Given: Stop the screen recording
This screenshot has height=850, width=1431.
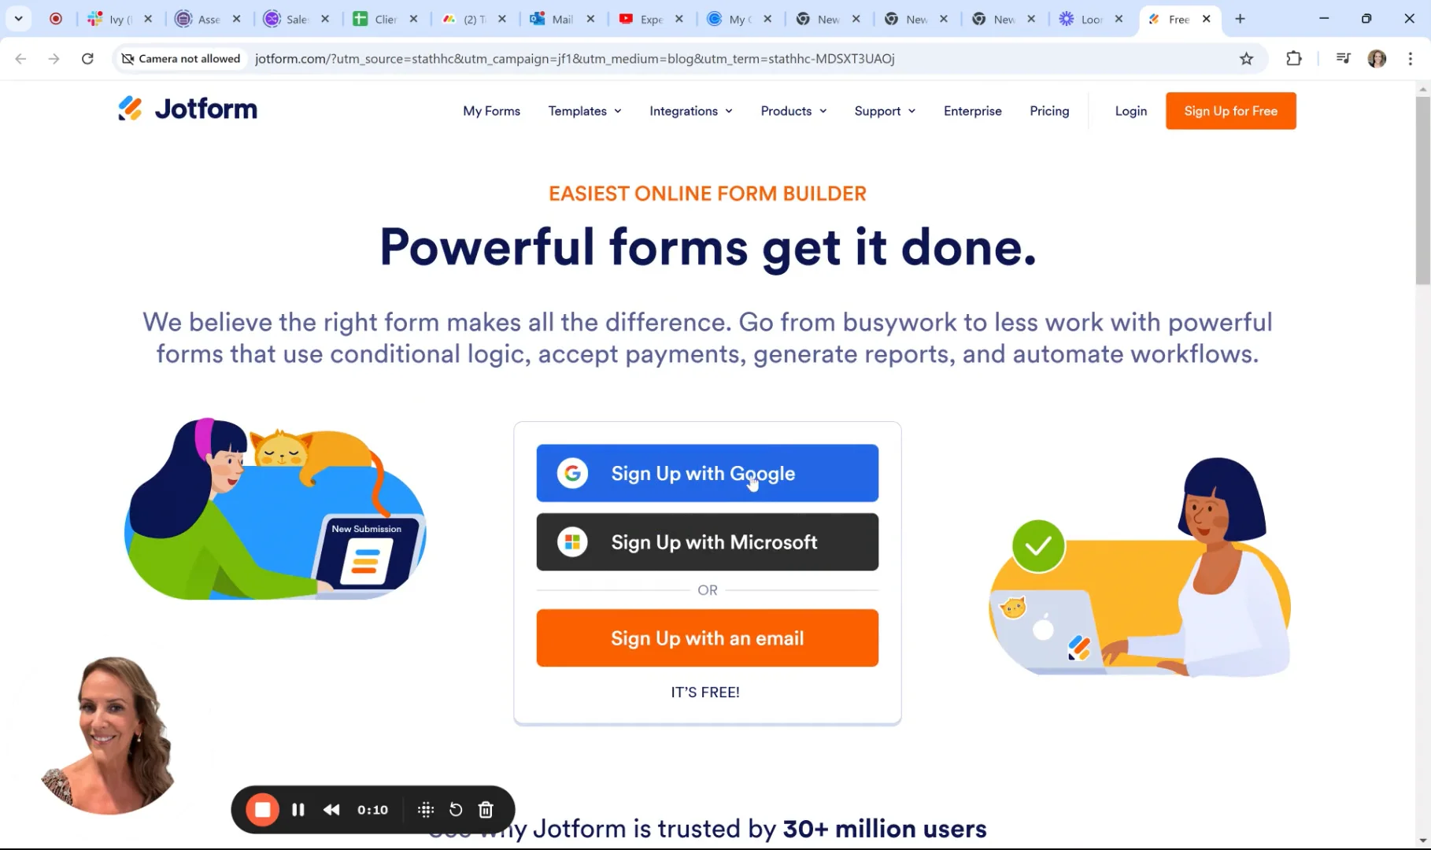Looking at the screenshot, I should (262, 809).
